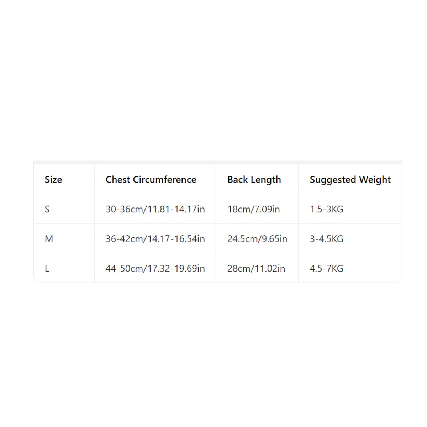Click the word Circumference in the header
Viewport: 427px width, 427px height.
(164, 179)
